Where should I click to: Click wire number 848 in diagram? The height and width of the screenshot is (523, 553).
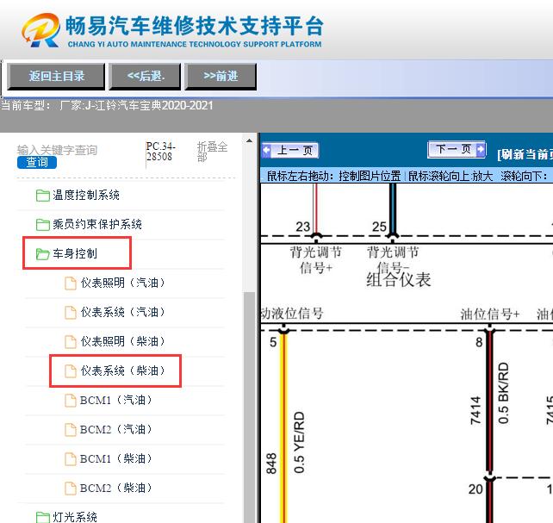click(x=271, y=464)
